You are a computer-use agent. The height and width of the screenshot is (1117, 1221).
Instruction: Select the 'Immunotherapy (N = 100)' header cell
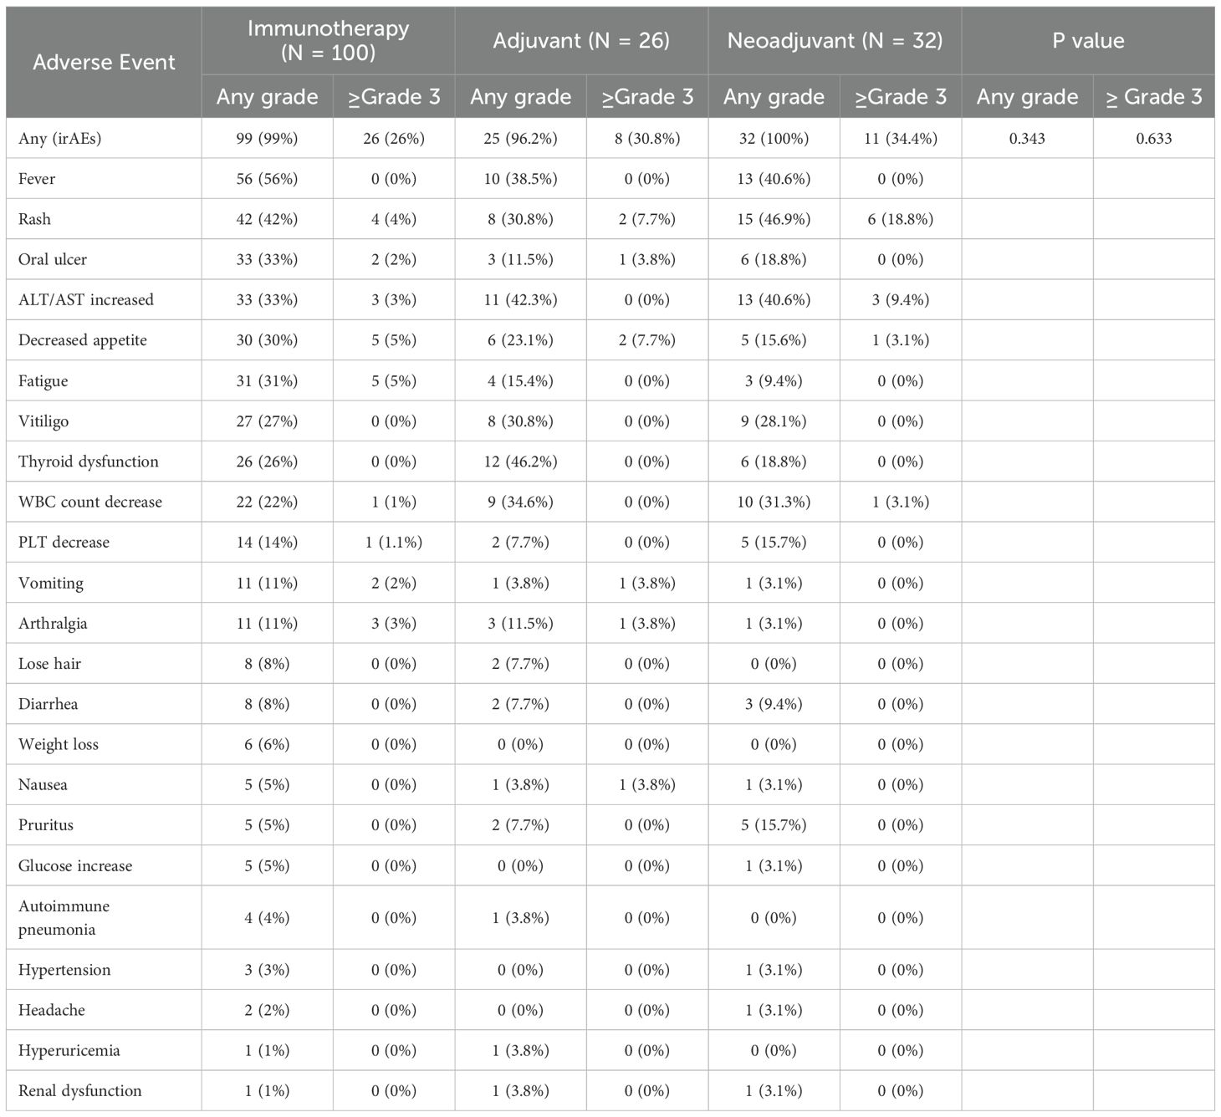click(x=328, y=40)
